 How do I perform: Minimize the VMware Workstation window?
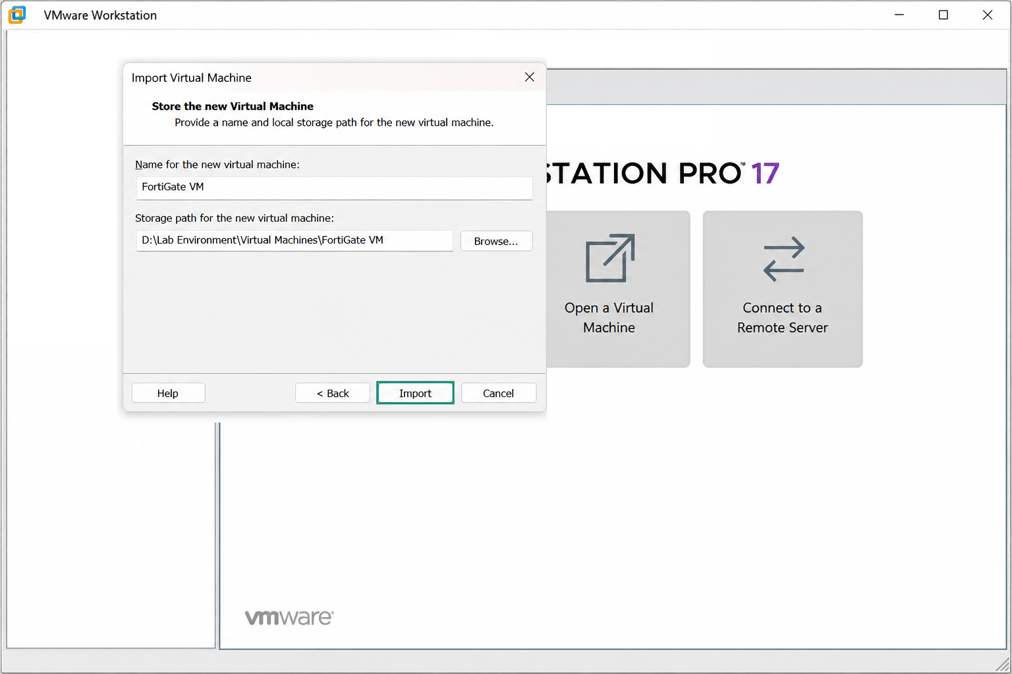899,14
